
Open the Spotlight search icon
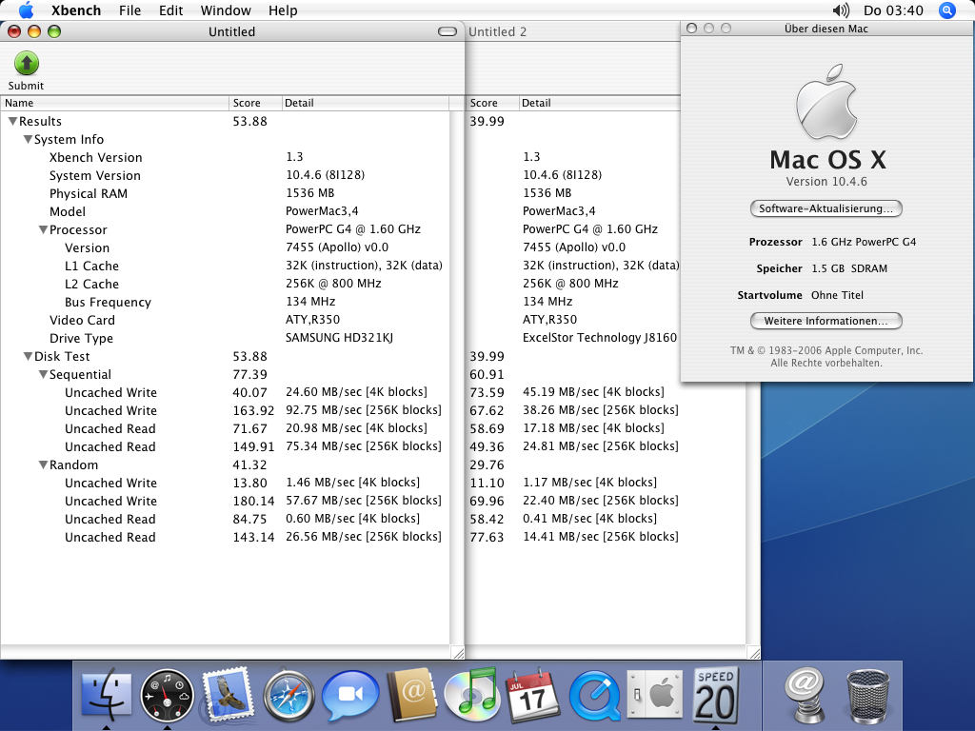point(946,10)
